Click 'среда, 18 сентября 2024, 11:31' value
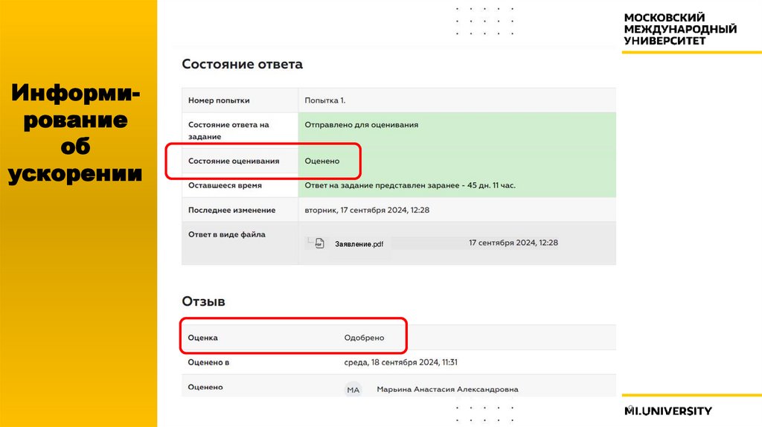The image size is (762, 427). click(x=400, y=362)
